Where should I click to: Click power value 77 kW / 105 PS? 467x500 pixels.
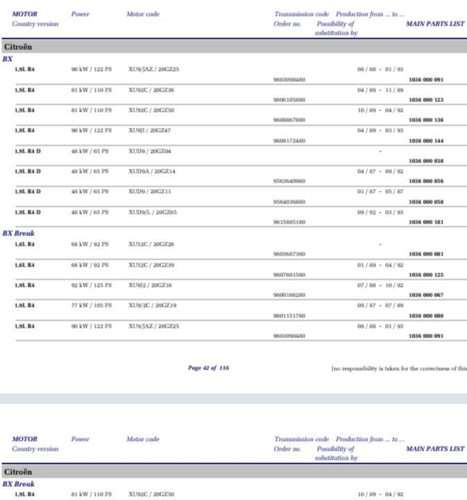(x=92, y=305)
